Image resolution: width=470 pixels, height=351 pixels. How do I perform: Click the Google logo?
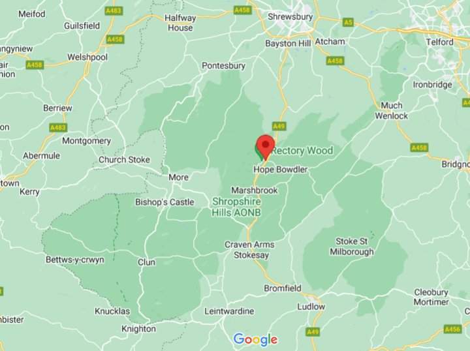click(x=255, y=340)
